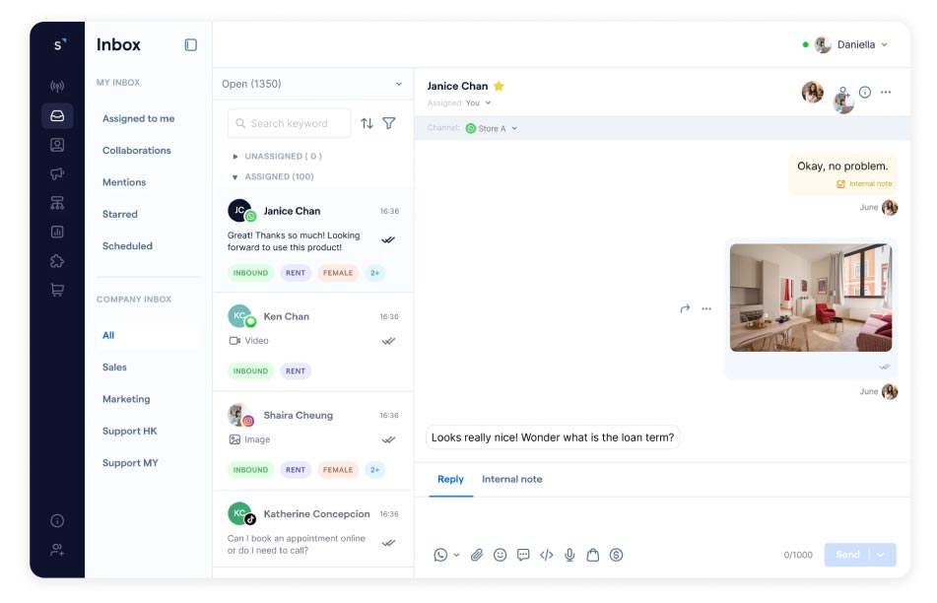Open the emoji picker icon
937x603 pixels.
[x=500, y=555]
